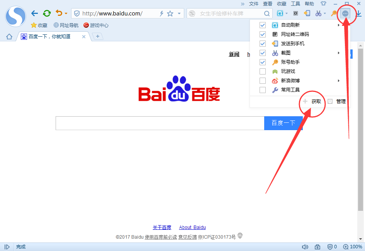Click the more extensions ellipsis button
The height and width of the screenshot is (251, 365).
345,14
